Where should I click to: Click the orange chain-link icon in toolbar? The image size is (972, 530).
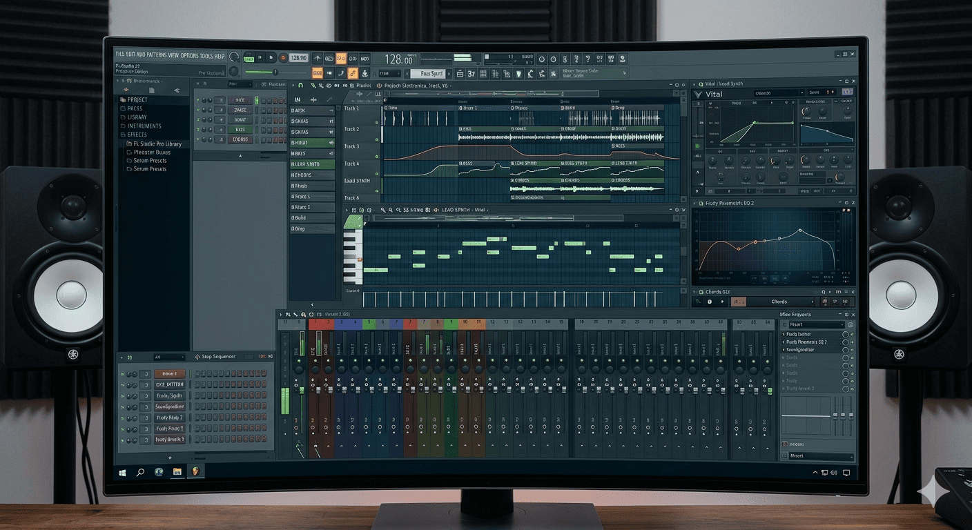point(352,73)
